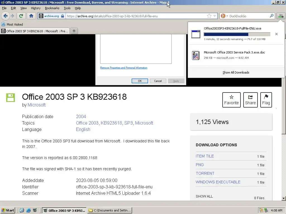286x214 pixels.
Task: Click the 1,125 Views text
Action: coord(212,122)
